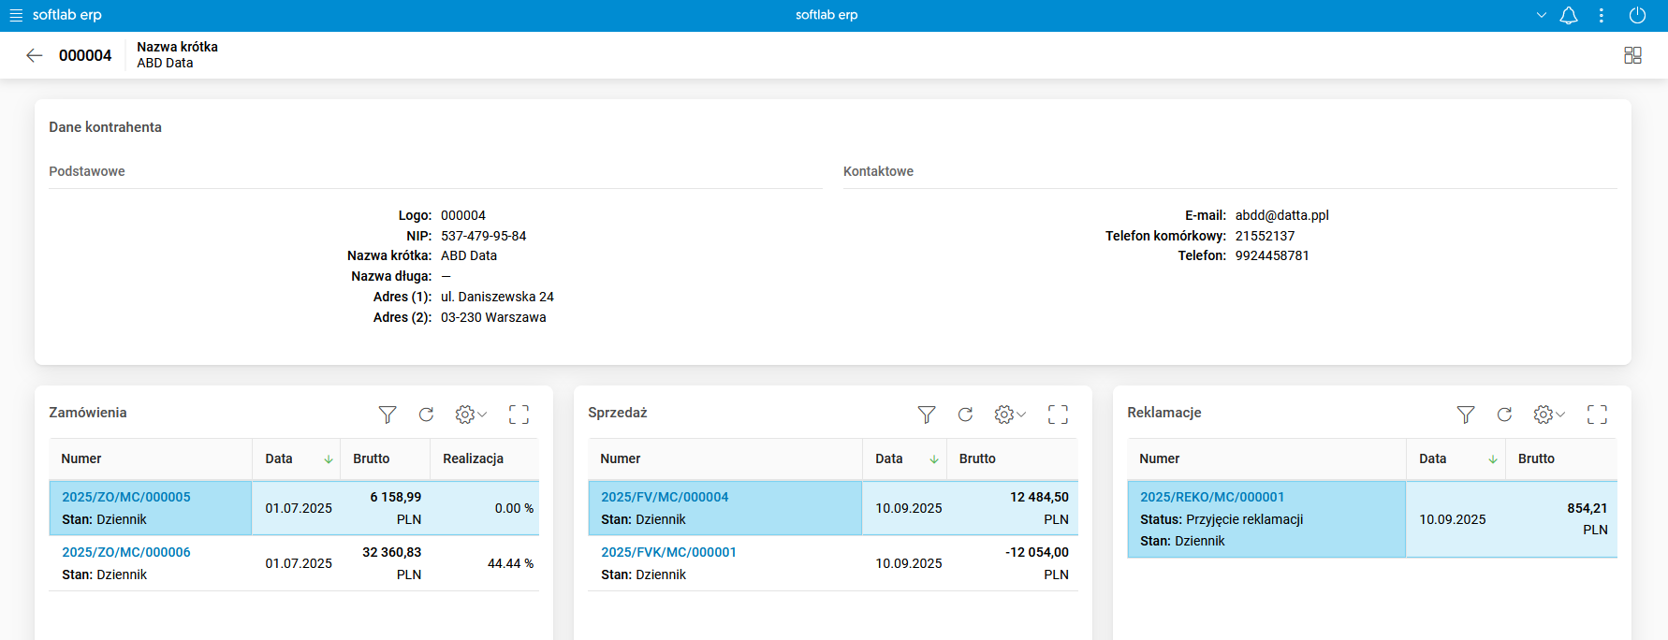Maximize the Zamówienia panel

[x=519, y=415]
